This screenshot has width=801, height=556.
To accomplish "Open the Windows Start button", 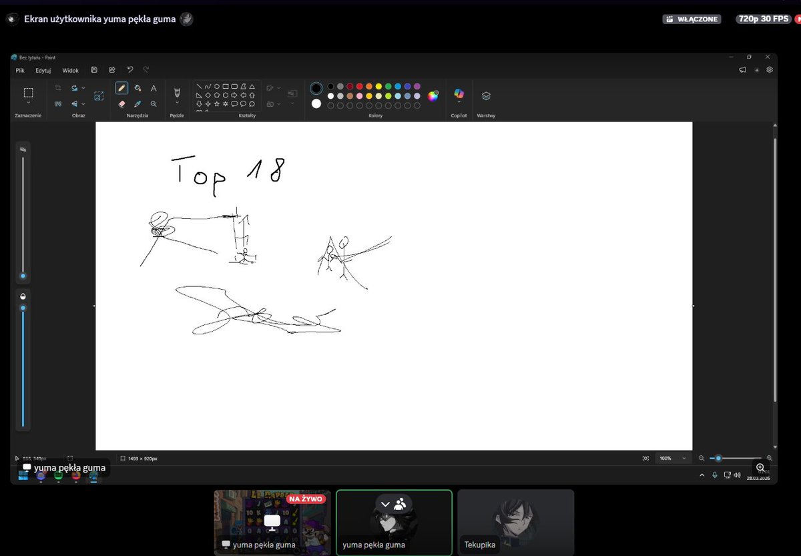I will [x=23, y=476].
